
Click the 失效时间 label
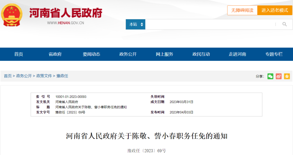point(158,97)
